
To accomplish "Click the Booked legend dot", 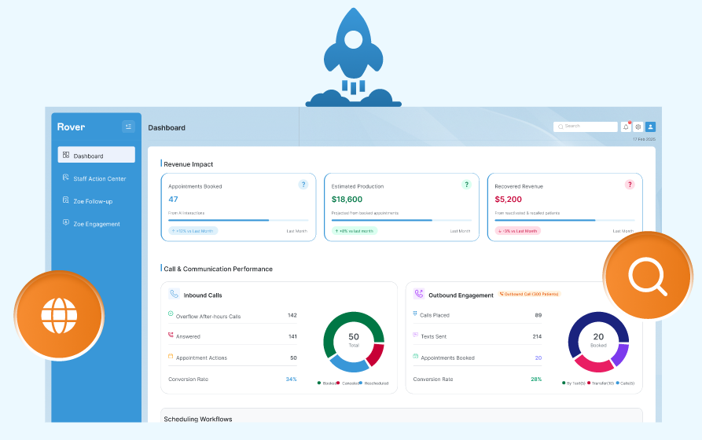I will click(x=318, y=383).
